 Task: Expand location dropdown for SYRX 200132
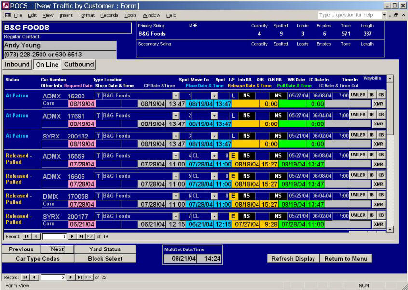pyautogui.click(x=176, y=136)
